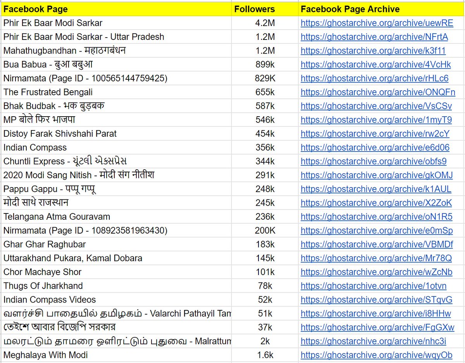This screenshot has height=363, width=465.
Task: Select followers cell '78k'
Action: tap(265, 286)
